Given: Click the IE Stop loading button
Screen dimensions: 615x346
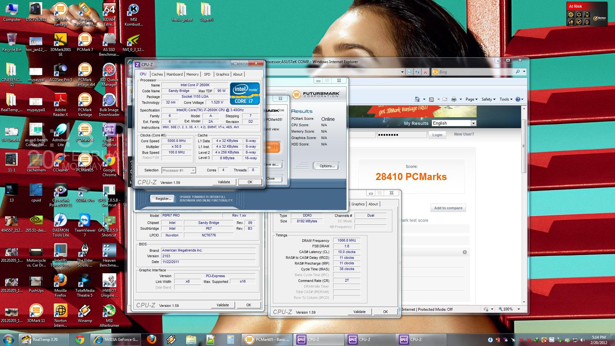Looking at the screenshot, I should click(x=425, y=72).
